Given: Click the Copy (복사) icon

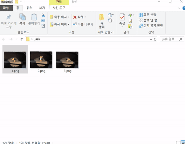Looking at the screenshot, I should (22, 17).
